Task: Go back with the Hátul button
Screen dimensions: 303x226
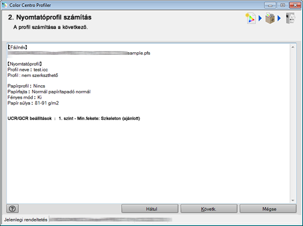Action: tap(150, 209)
